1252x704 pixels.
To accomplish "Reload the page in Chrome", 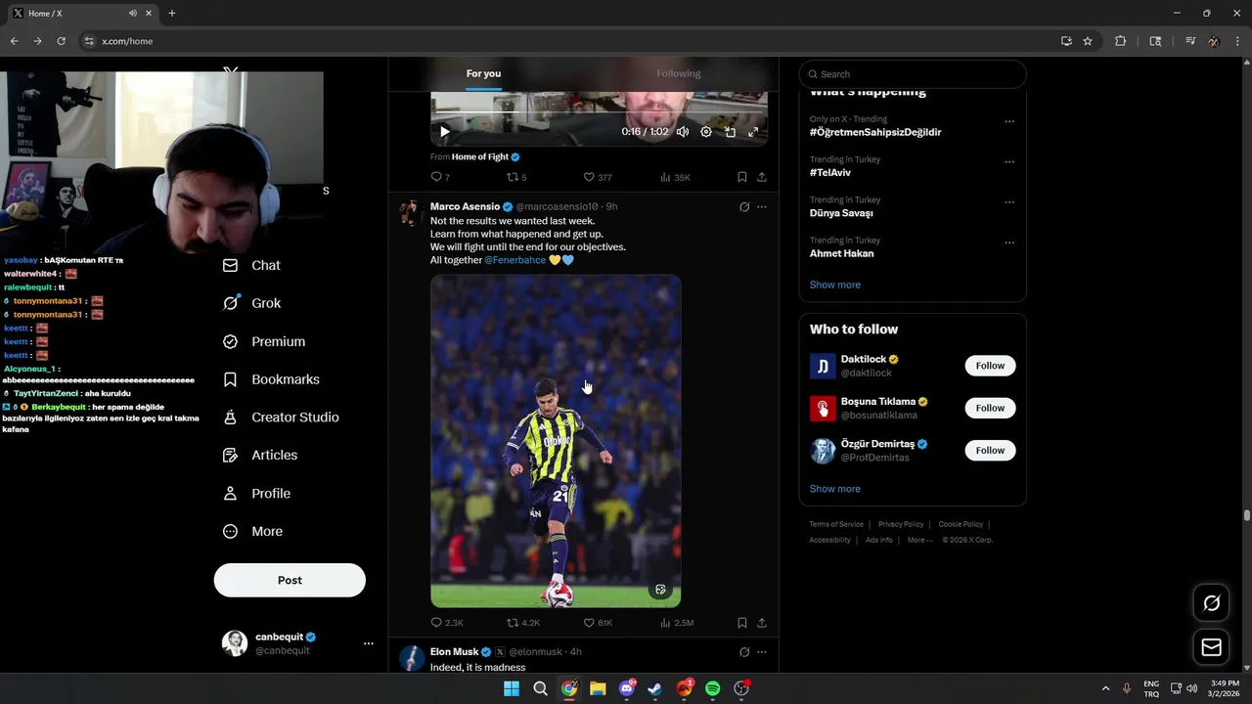I will [61, 41].
